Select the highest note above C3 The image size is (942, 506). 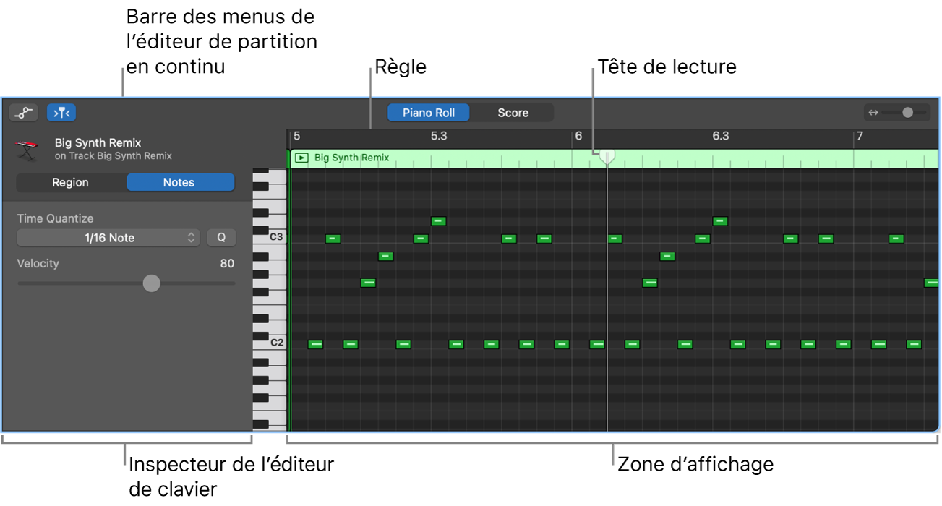pyautogui.click(x=438, y=221)
